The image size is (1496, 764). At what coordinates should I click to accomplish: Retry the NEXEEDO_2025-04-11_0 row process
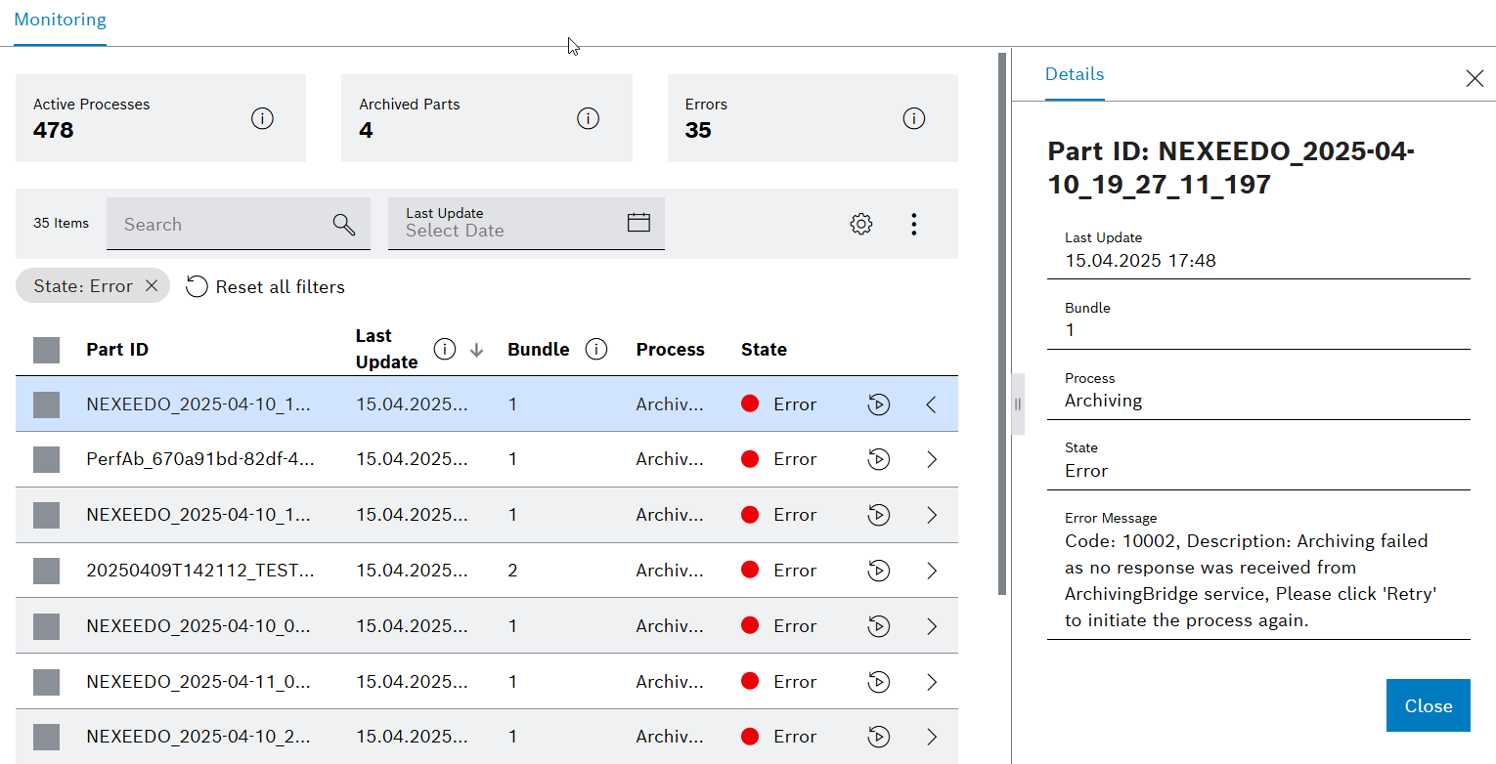(879, 682)
